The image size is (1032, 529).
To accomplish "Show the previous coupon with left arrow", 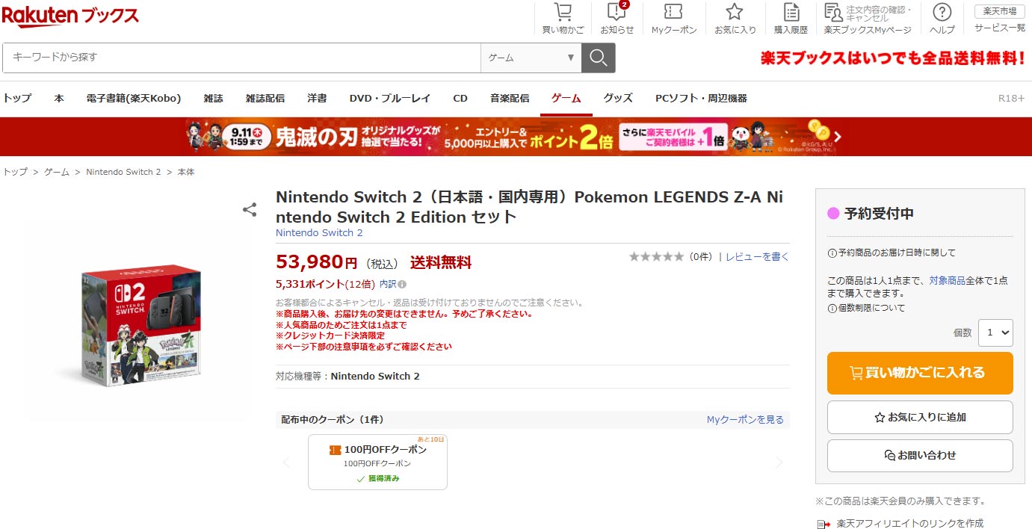I will click(x=286, y=463).
